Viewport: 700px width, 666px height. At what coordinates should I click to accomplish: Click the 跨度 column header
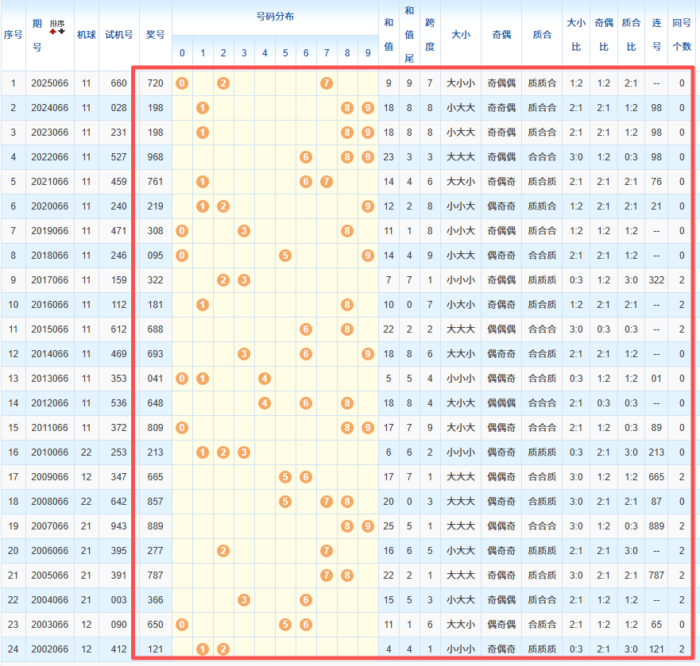[430, 35]
